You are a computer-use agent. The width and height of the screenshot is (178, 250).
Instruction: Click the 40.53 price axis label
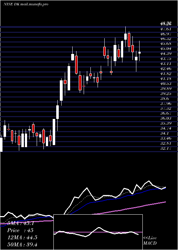coord(166,83)
